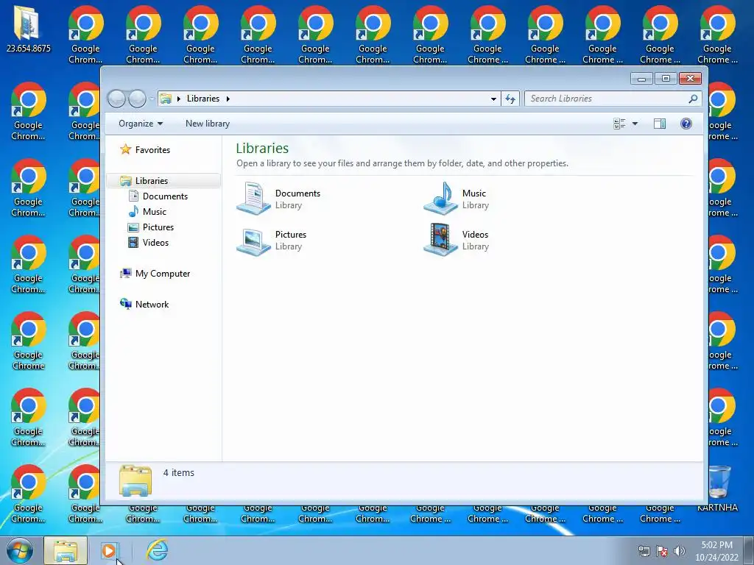Click the Forward navigation button

(x=137, y=99)
